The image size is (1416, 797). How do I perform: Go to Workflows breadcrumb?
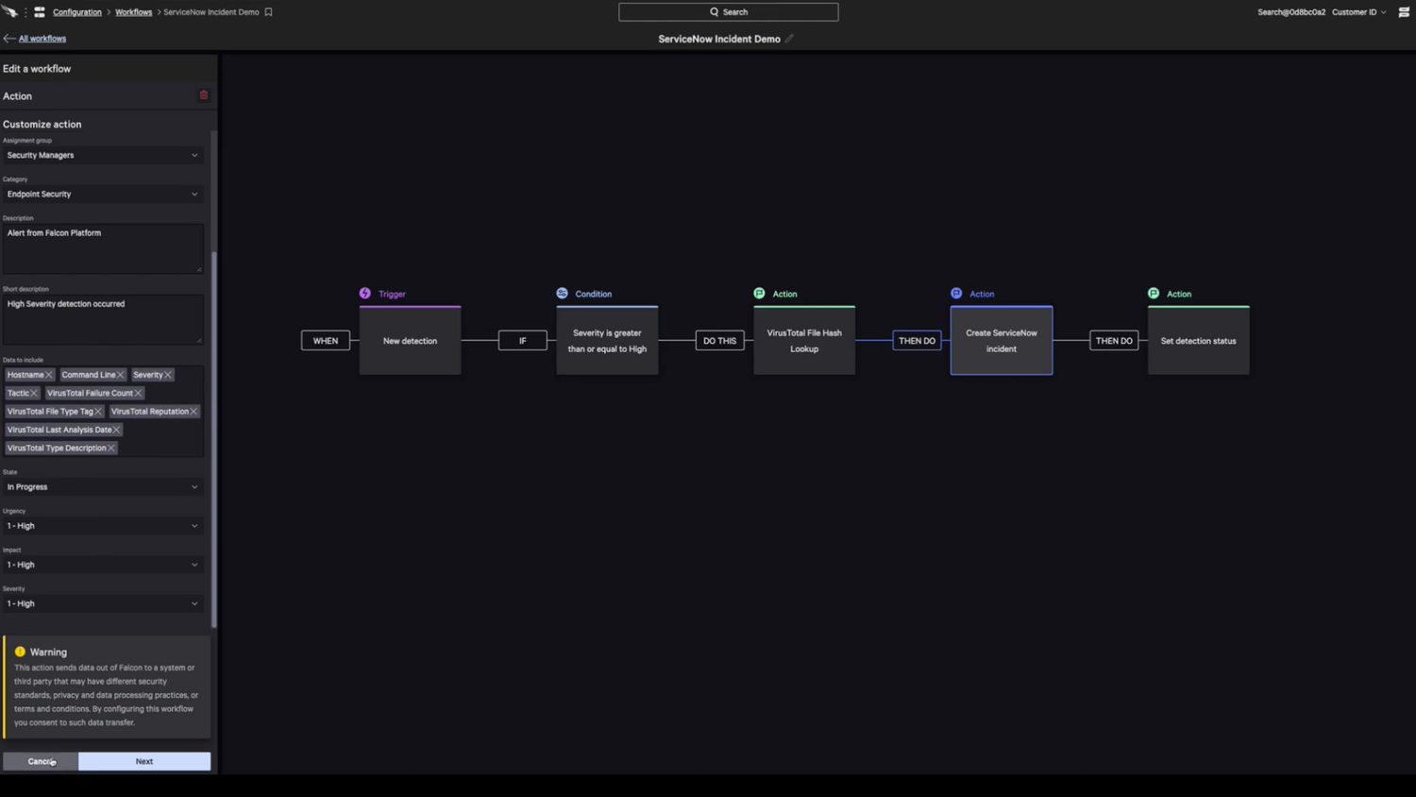[x=133, y=12]
